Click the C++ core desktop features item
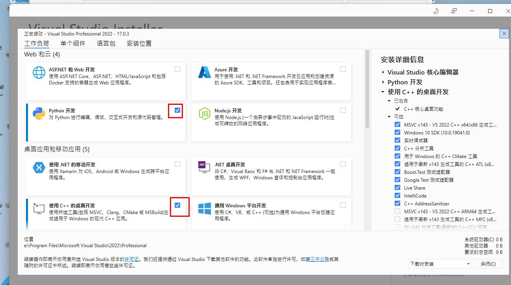This screenshot has height=285, width=511. (423, 109)
